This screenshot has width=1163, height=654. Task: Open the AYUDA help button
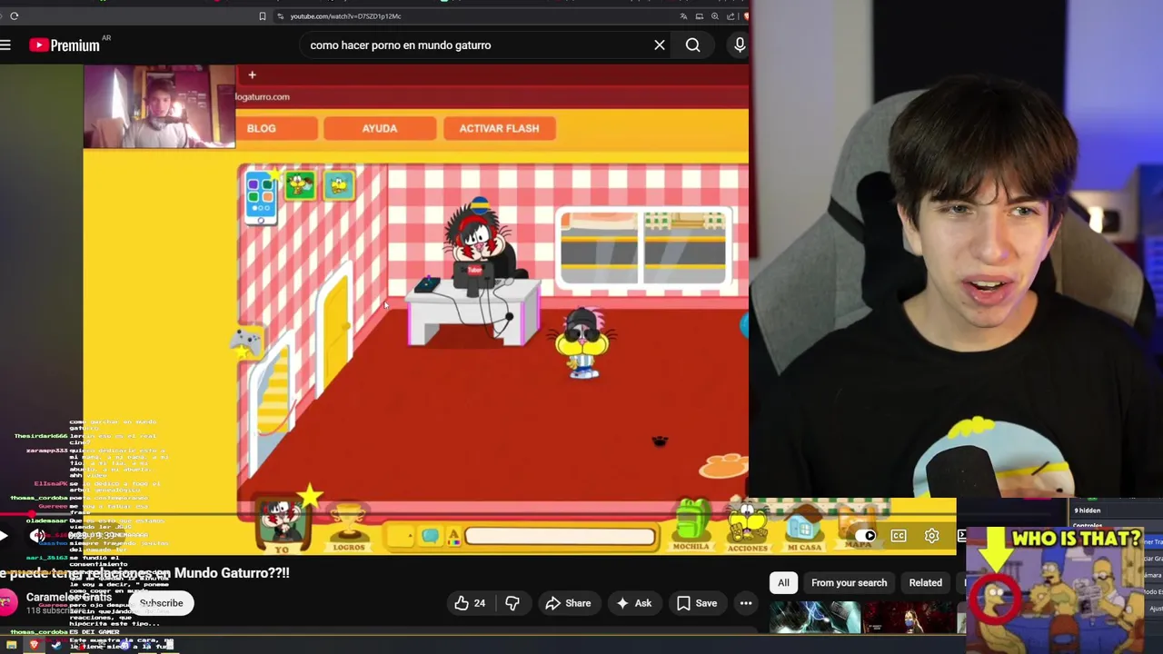[x=380, y=128]
